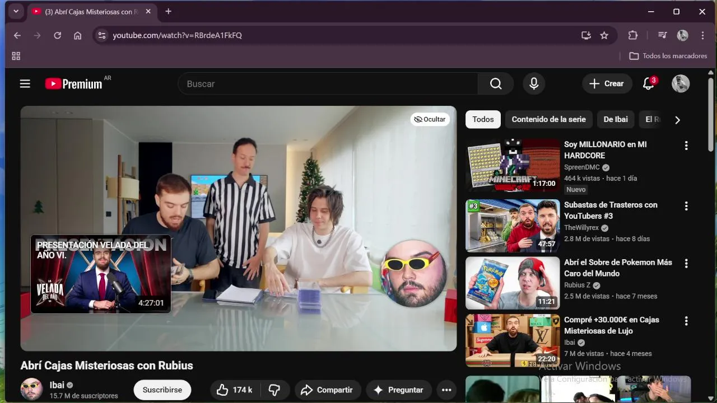Go back in browser history

[x=17, y=35]
